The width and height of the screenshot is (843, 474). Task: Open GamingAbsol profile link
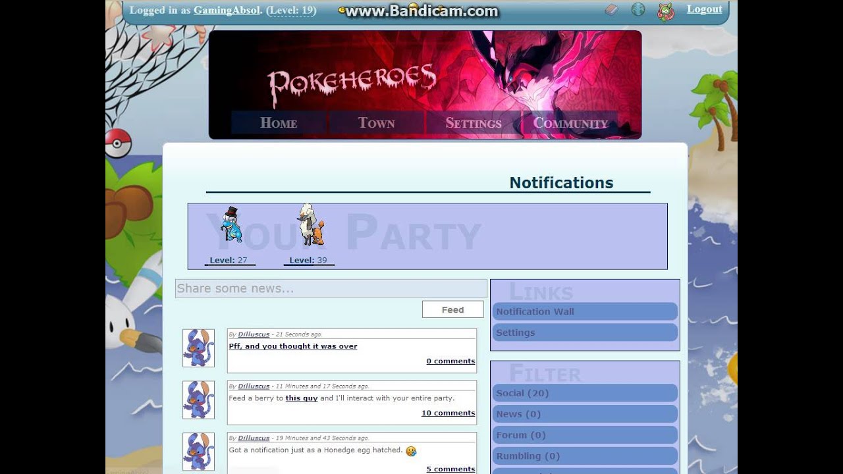[x=227, y=11]
